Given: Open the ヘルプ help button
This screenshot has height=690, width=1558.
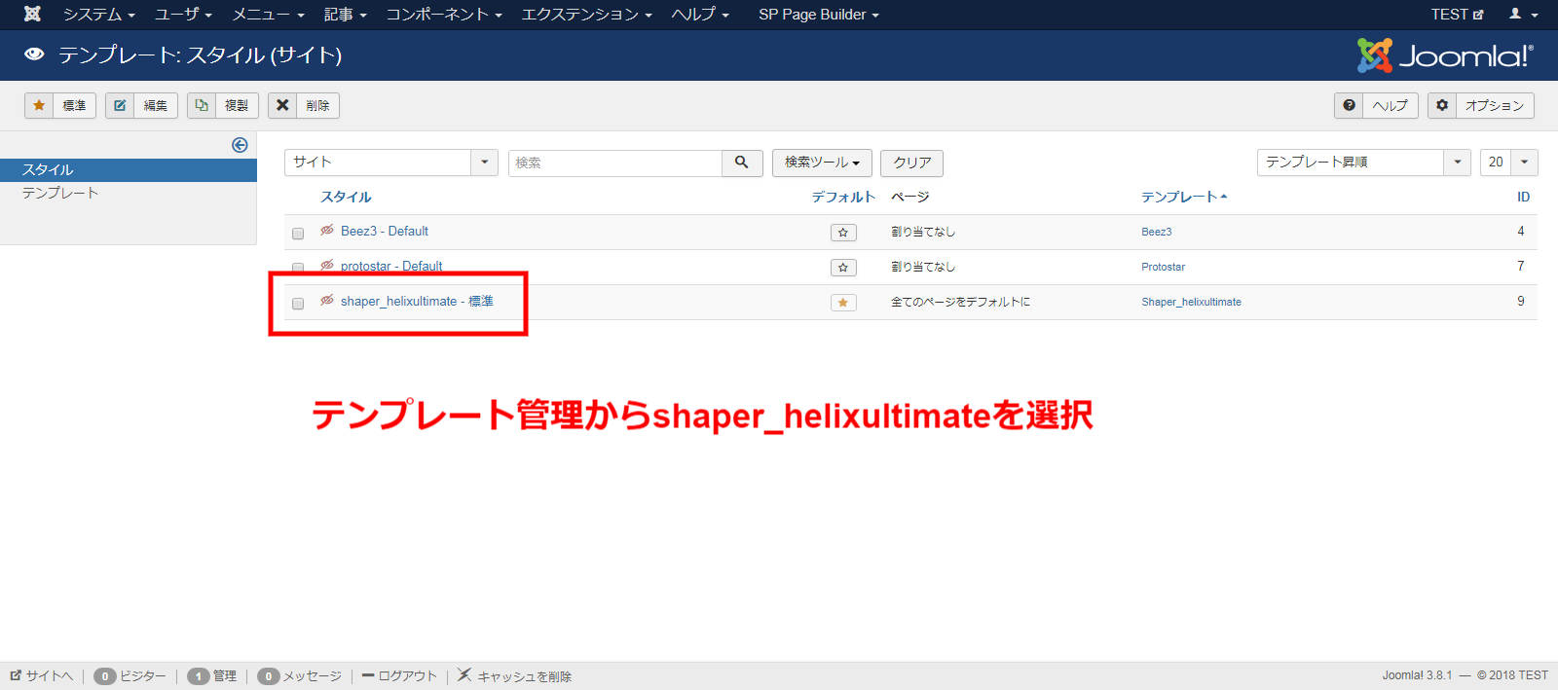Looking at the screenshot, I should (x=1376, y=105).
